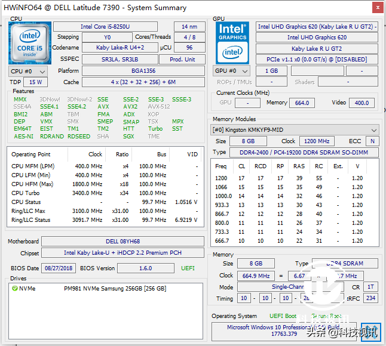Viewport: 386px width, 346px height.
Task: Click the PCIe v1.1 DISABLED field
Action: pyautogui.click(x=317, y=59)
